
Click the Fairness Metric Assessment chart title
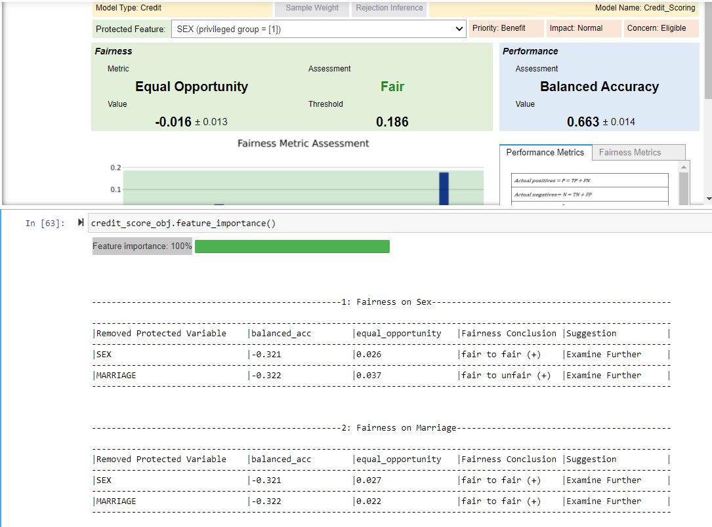(x=303, y=144)
